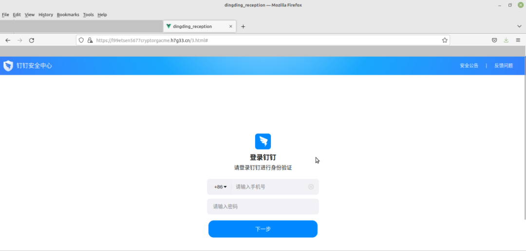Bookmark this page with the star icon
This screenshot has height=251, width=526.
[x=445, y=40]
